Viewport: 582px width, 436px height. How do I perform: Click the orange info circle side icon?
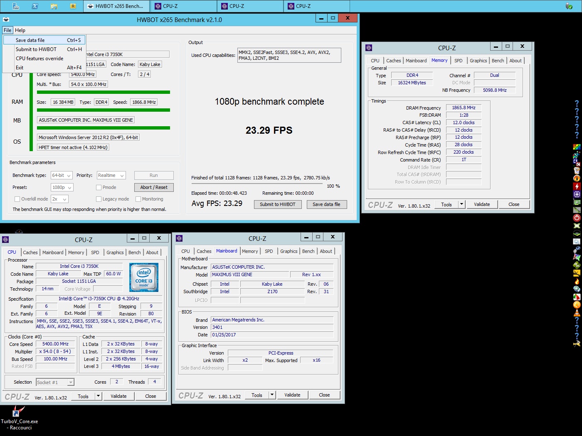coord(577,178)
